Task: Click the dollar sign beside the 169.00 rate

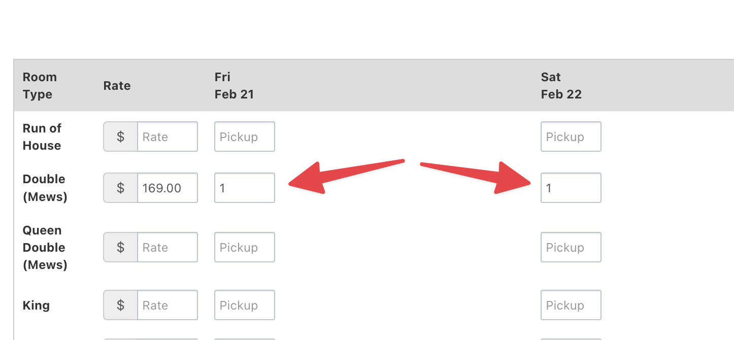Action: point(120,188)
